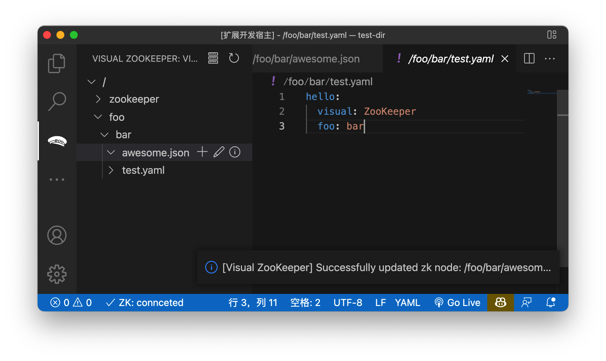Click the 'ZooKeeper' value in editor

[x=390, y=111]
